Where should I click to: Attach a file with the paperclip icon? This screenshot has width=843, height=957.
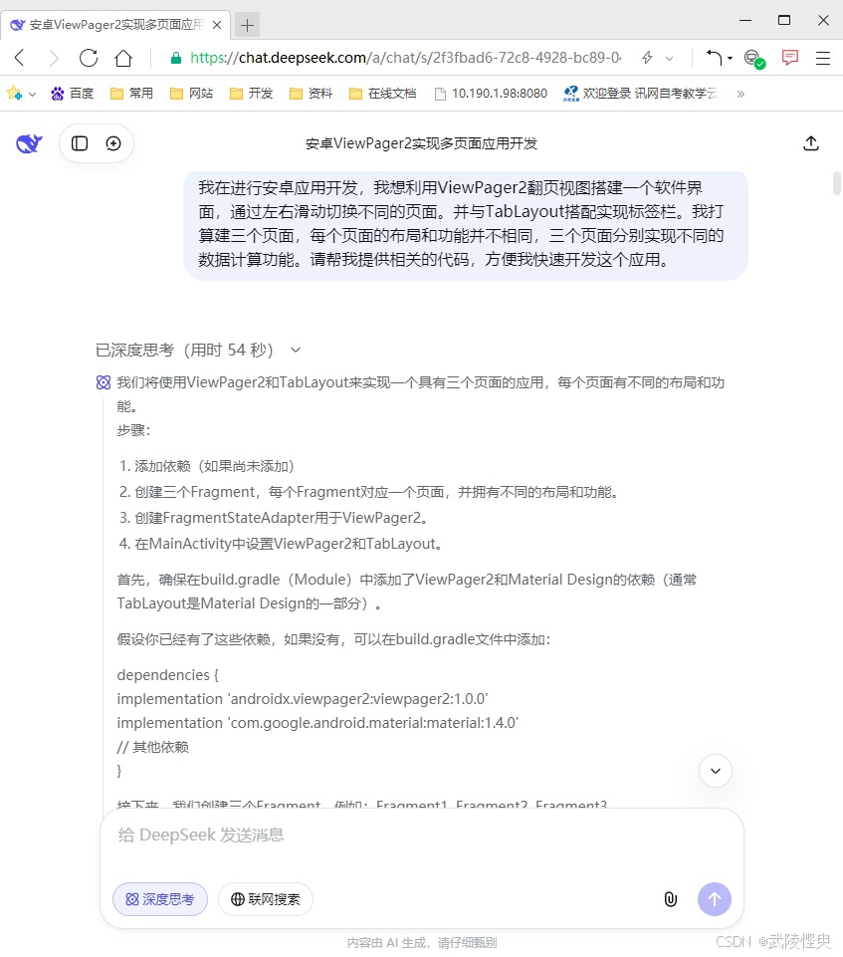[x=671, y=899]
